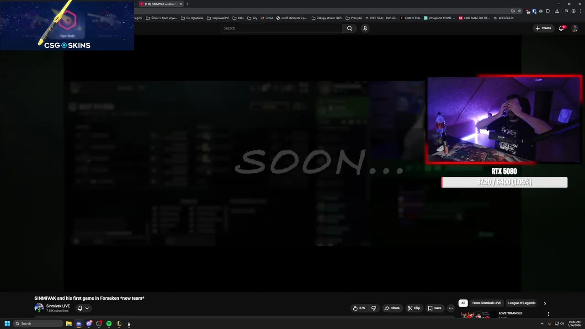Open Sinmivak LIVE channel avatar
585x329 pixels.
[39, 308]
